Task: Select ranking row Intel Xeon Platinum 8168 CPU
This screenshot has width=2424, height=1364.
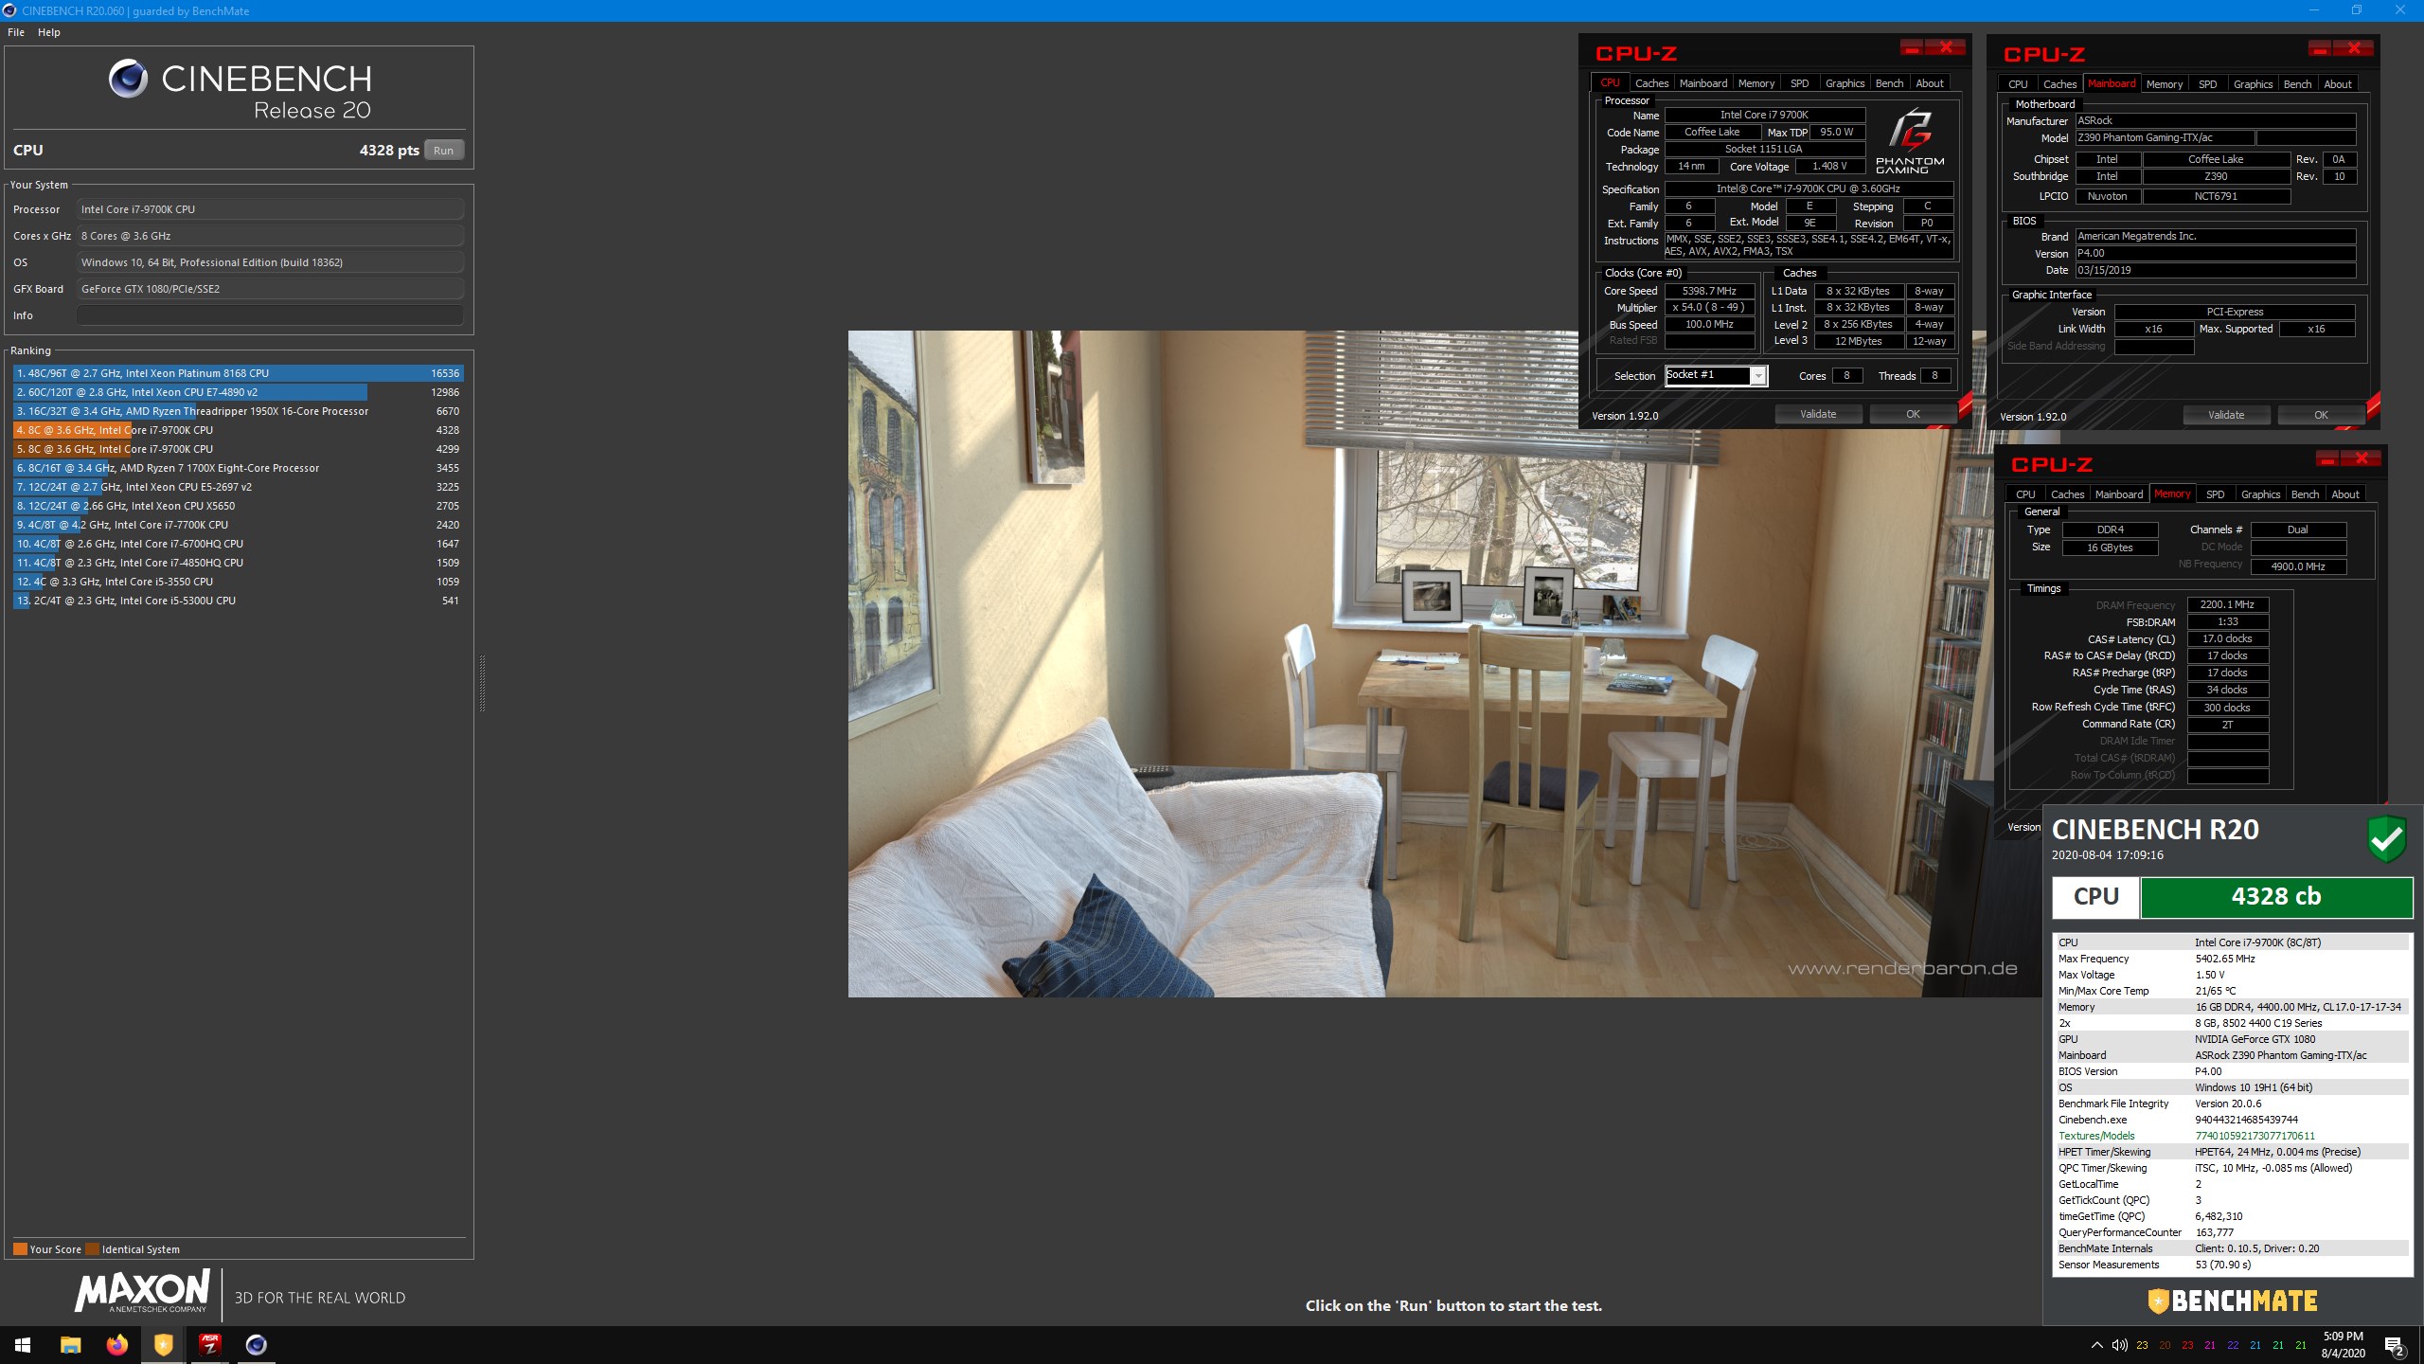Action: click(238, 373)
